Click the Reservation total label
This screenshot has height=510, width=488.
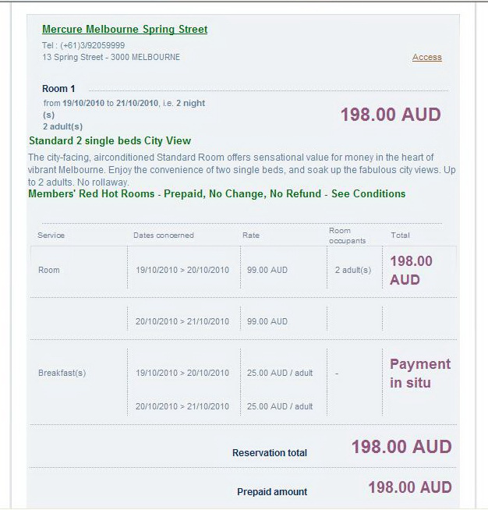[270, 453]
